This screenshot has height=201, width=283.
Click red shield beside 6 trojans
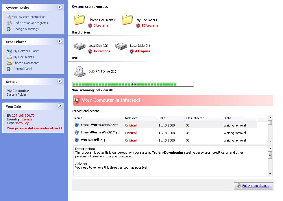[90, 26]
